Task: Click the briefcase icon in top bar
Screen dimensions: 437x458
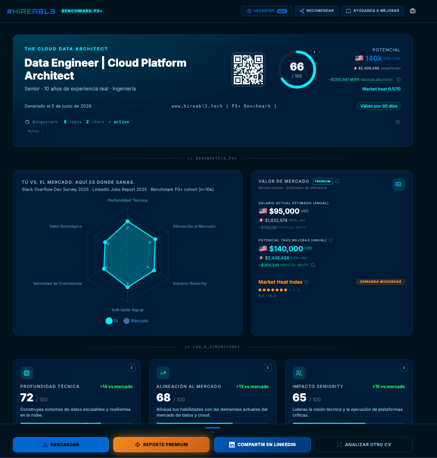Action: 412,11
